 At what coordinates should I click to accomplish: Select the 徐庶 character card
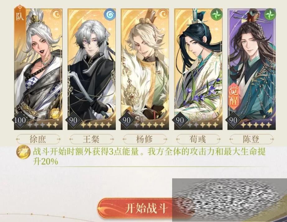tap(38, 69)
